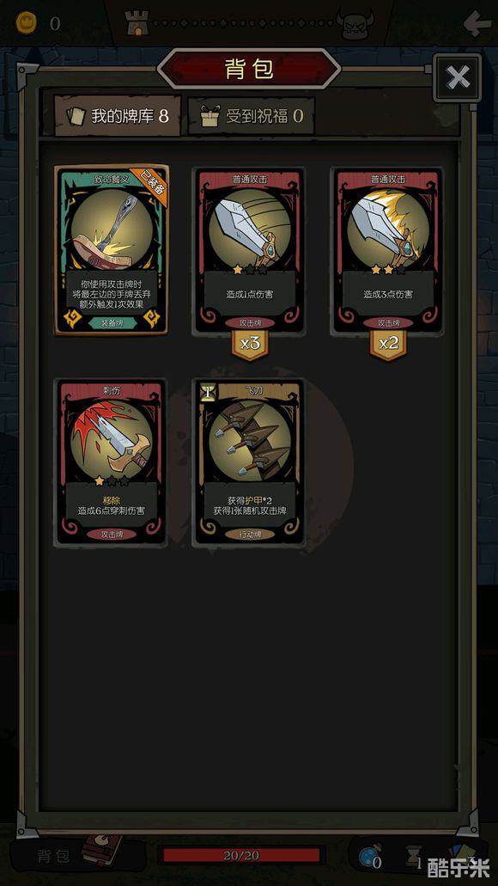Click the back arrow at top right

click(477, 23)
